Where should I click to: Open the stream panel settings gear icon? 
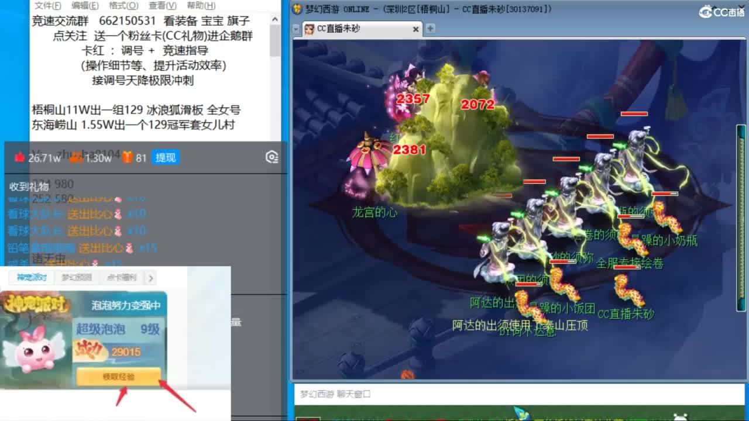click(272, 157)
